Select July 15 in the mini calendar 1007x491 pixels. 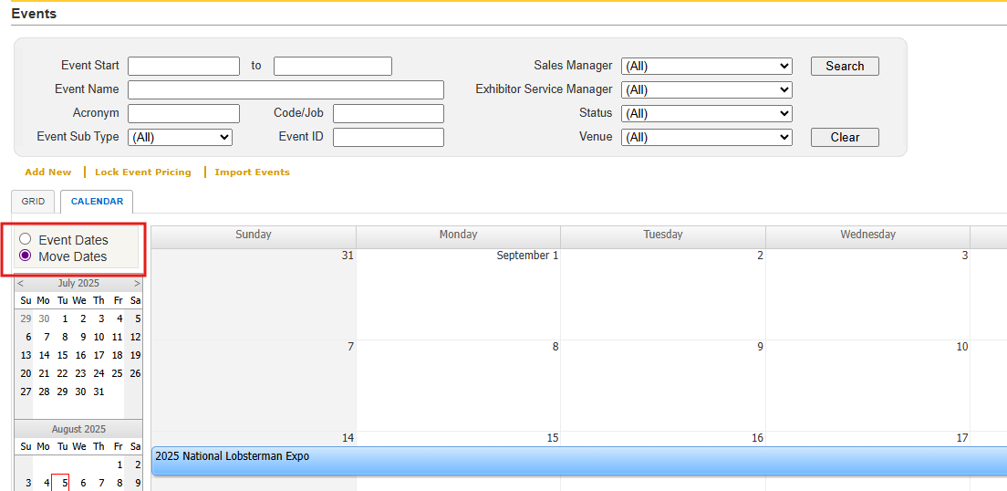[x=62, y=355]
